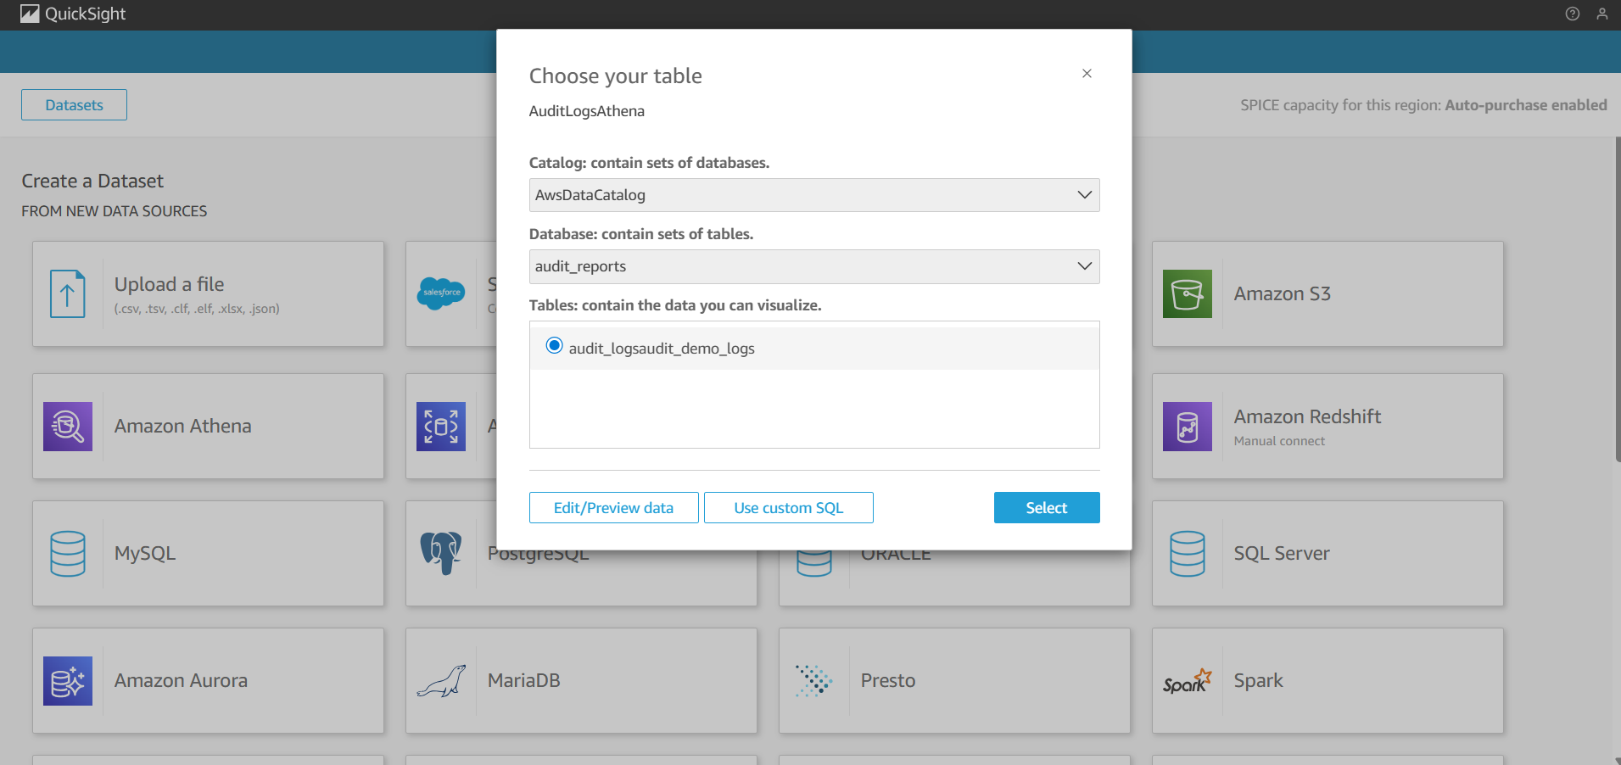Close the Choose your table dialog

(x=1087, y=74)
